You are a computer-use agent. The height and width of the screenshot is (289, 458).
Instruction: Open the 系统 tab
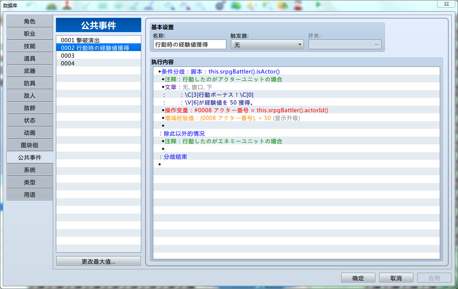tap(30, 170)
